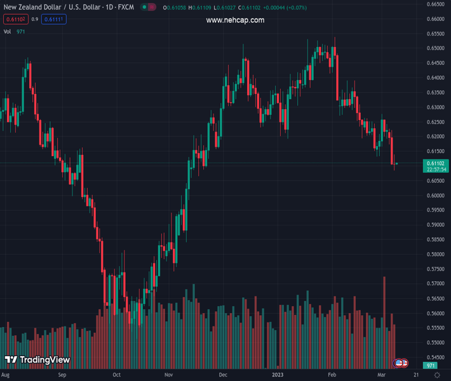
Task: Click the TradingView logo
Action: click(x=37, y=360)
